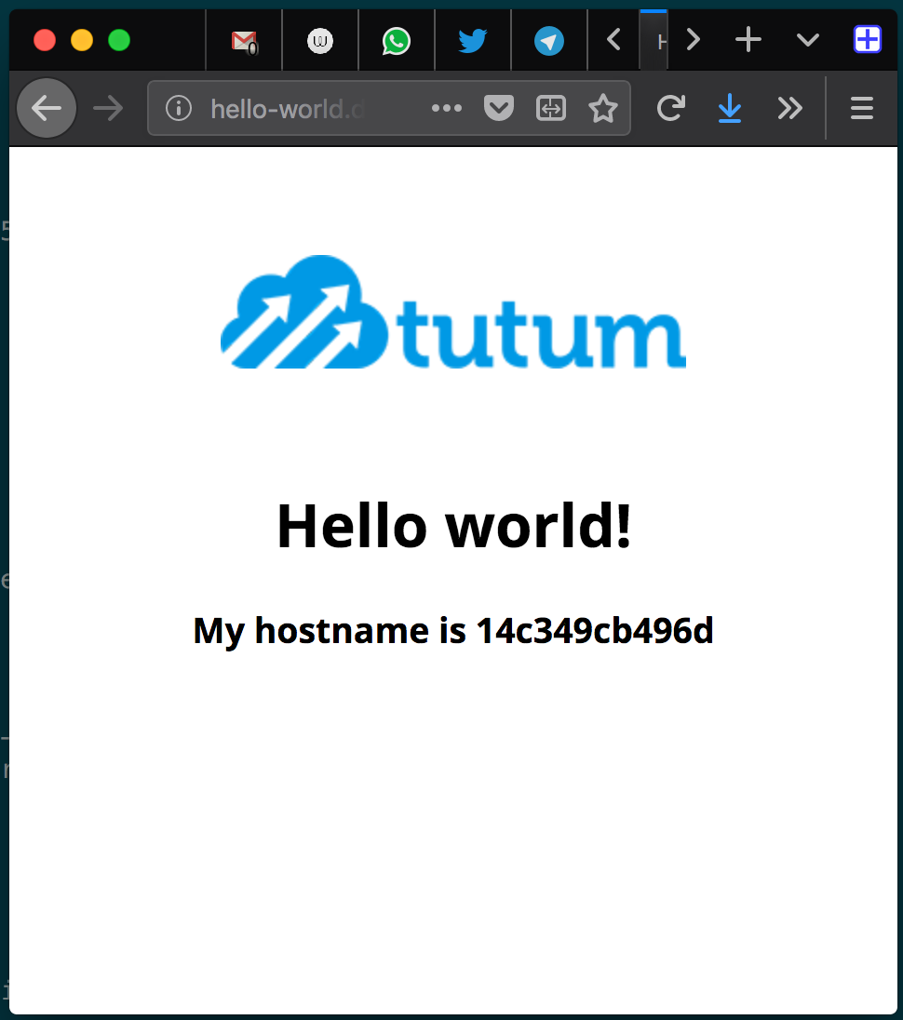Maximize the window with green button

point(119,40)
